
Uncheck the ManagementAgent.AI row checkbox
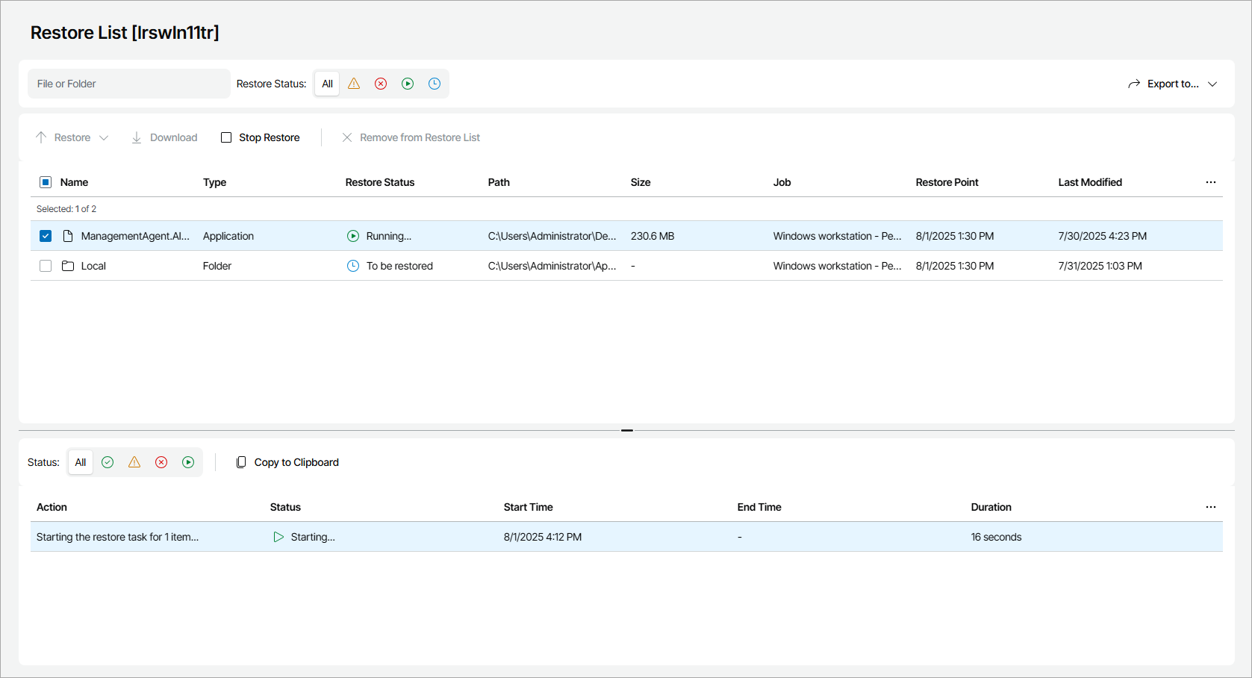click(46, 236)
